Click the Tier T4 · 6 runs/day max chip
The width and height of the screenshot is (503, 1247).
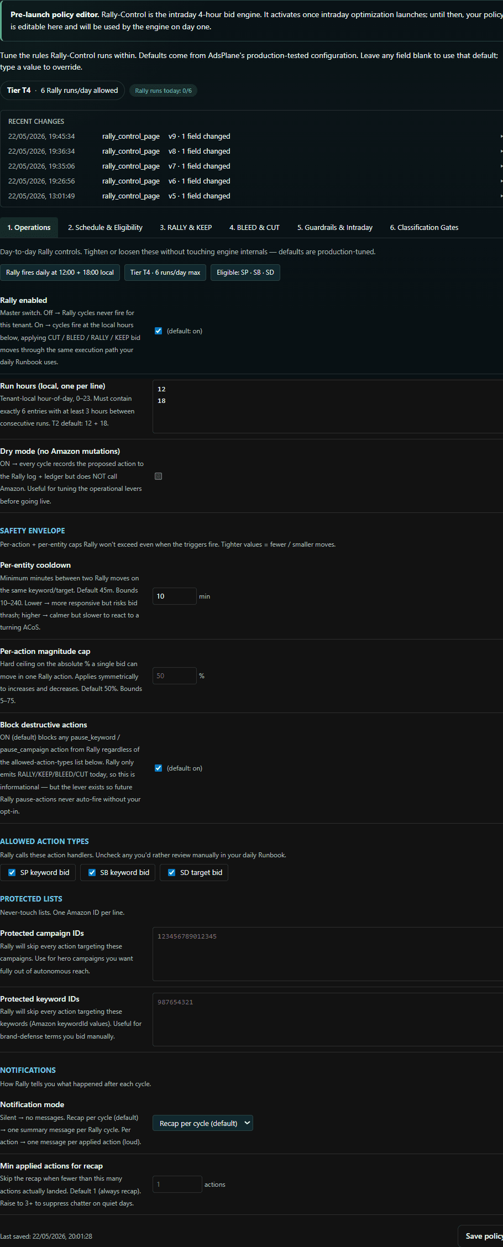(x=165, y=273)
